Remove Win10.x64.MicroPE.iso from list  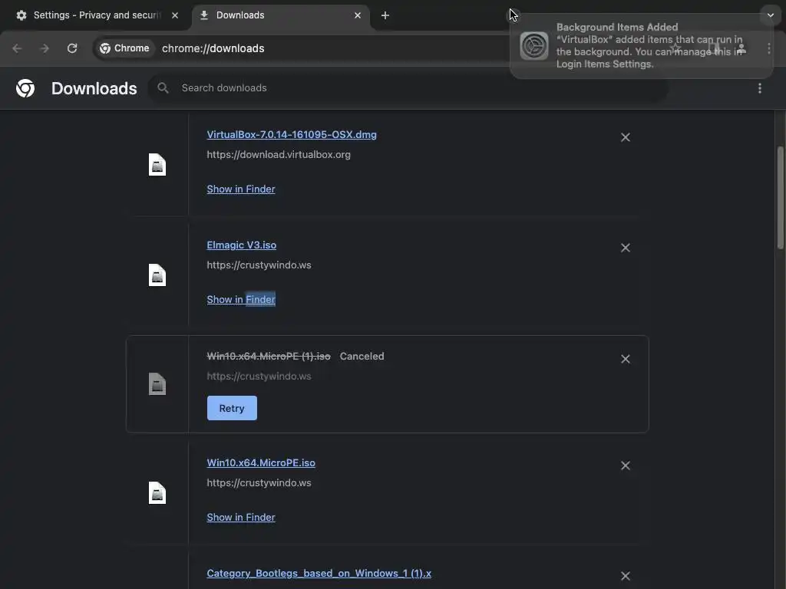tap(625, 466)
